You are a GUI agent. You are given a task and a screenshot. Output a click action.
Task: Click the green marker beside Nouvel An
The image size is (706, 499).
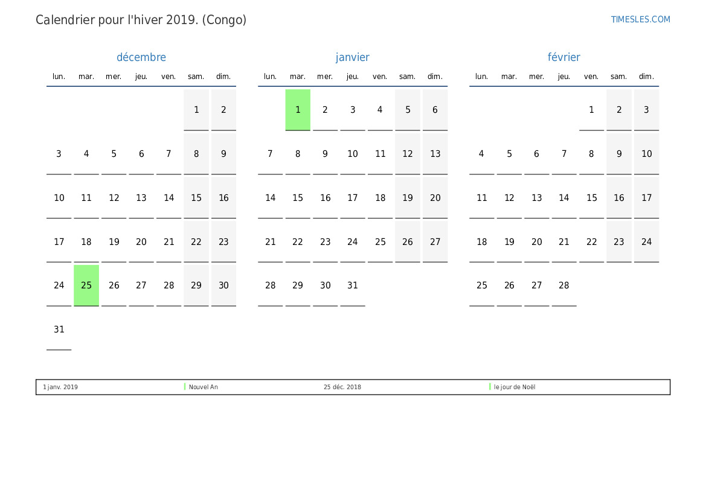pyautogui.click(x=185, y=387)
